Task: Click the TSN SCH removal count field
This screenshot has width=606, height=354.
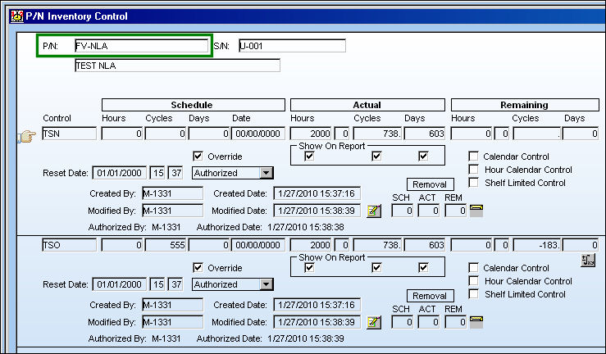Action: [403, 211]
